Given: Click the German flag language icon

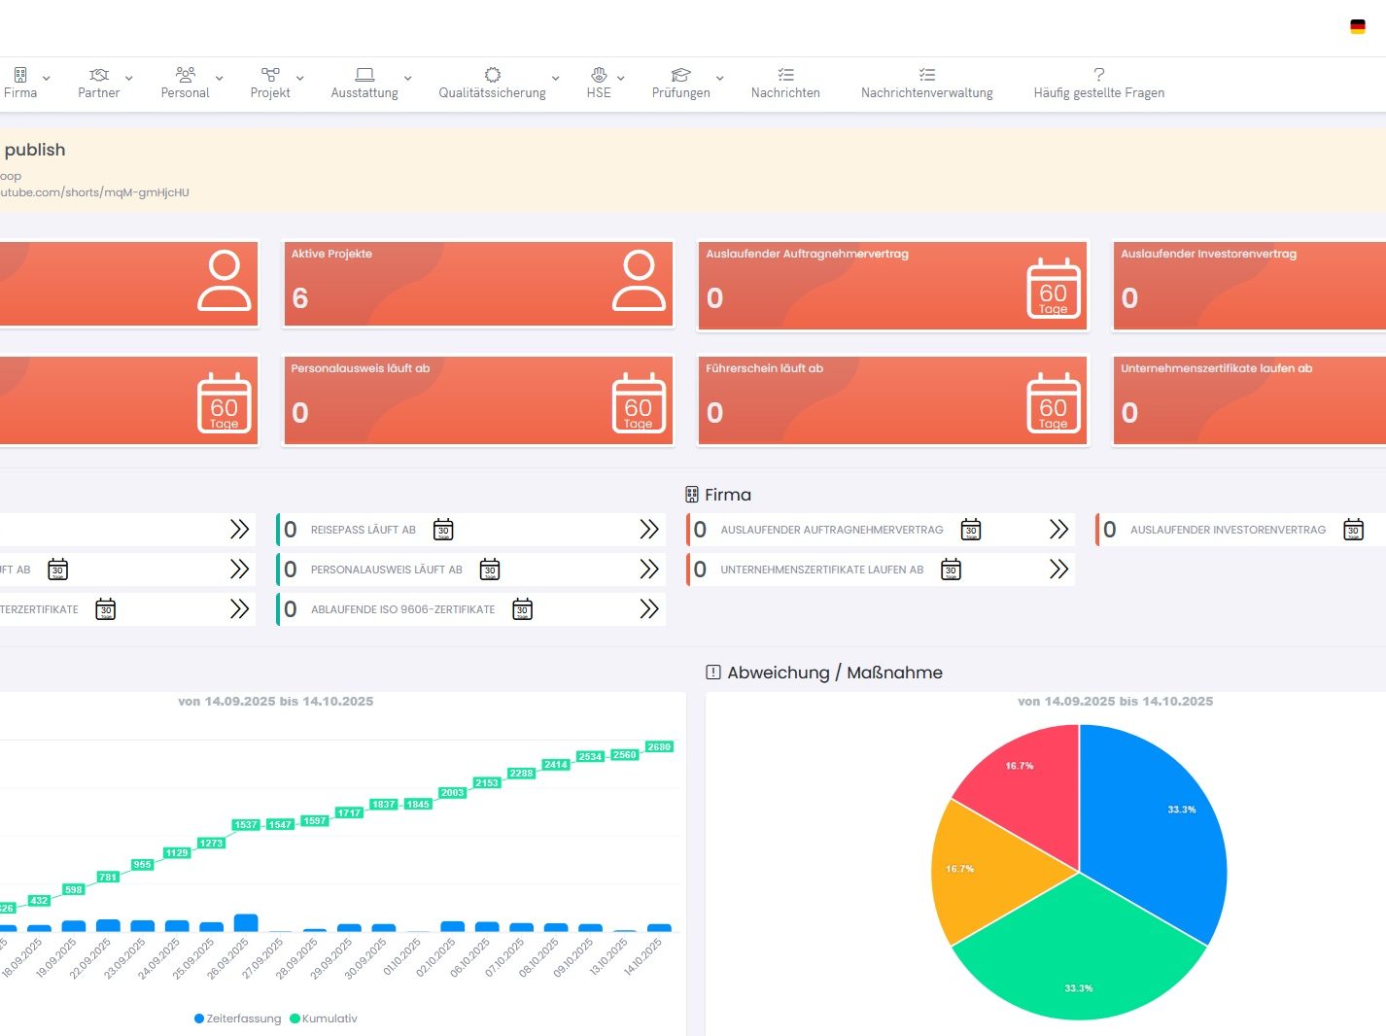Looking at the screenshot, I should [x=1358, y=27].
